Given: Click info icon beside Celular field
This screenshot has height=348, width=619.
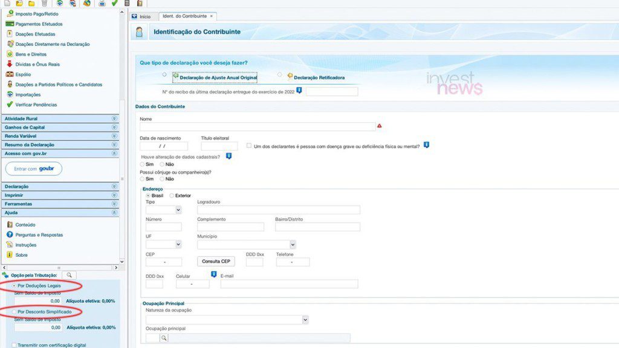Looking at the screenshot, I should click(x=213, y=274).
